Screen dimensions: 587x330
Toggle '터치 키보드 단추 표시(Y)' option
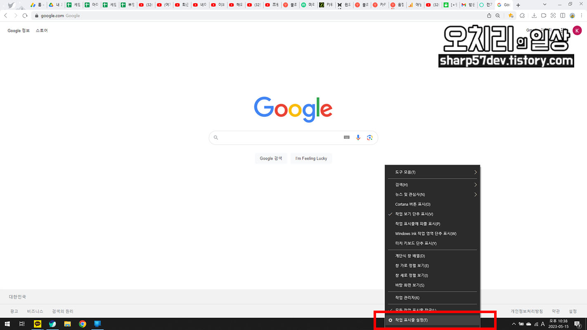click(x=432, y=243)
